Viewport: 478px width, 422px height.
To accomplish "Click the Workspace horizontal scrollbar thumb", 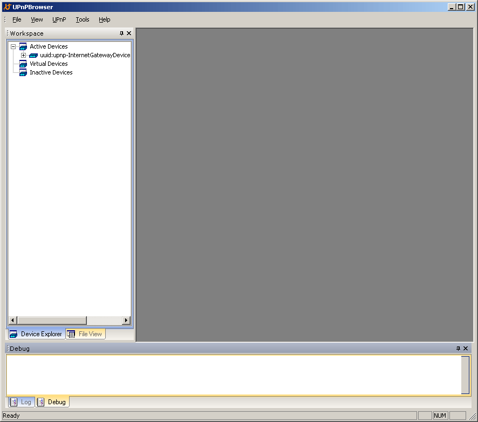I will click(52, 320).
